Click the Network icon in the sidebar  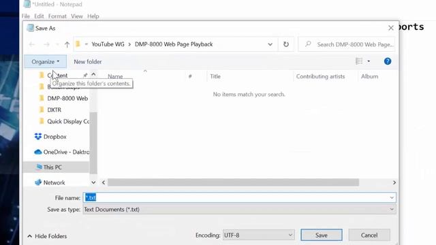tap(38, 182)
